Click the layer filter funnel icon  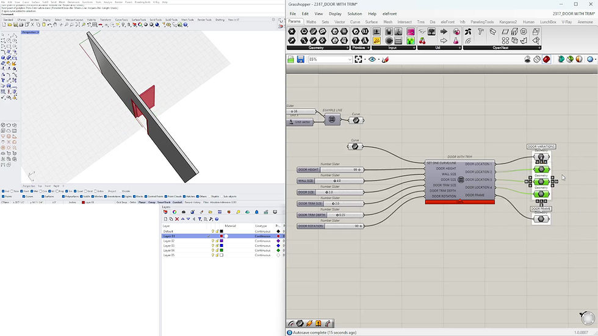coord(200,219)
